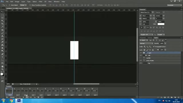
Task: Hide the 'andy shvater' text layer
Action: click(x=141, y=60)
